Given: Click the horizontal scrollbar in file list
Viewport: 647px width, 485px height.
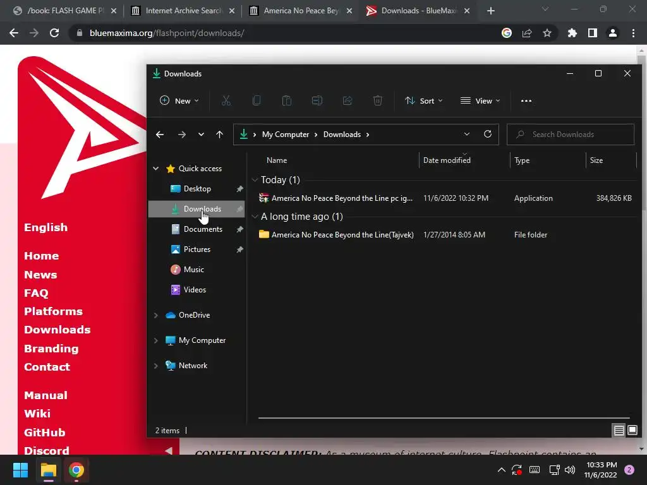Looking at the screenshot, I should coord(444,418).
